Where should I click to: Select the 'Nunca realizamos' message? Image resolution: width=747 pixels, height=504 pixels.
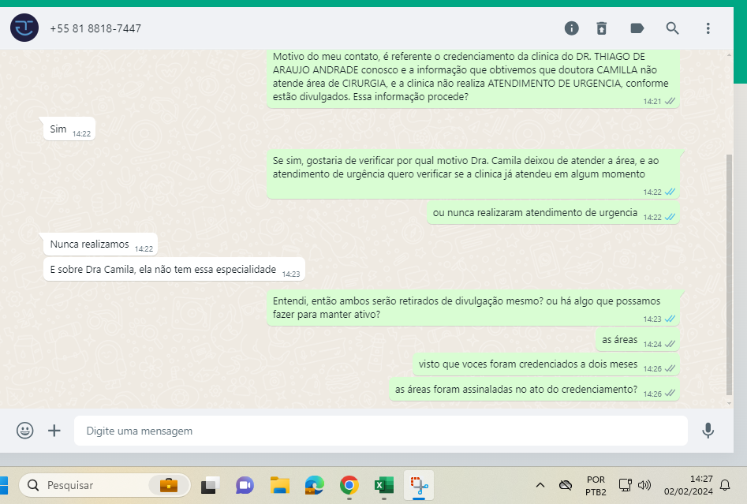pos(100,245)
